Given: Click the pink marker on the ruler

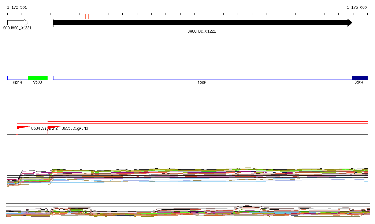Looking at the screenshot, I should click(x=87, y=16).
